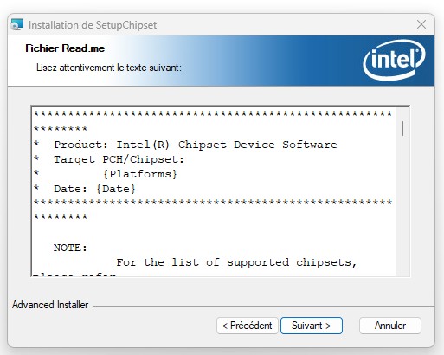Click the Advanced Installer label
Screen dimensions: 444x355
[50, 305]
